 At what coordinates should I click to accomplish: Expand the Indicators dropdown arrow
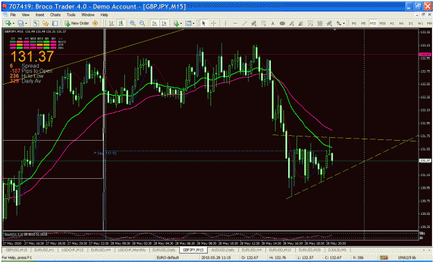181,24
